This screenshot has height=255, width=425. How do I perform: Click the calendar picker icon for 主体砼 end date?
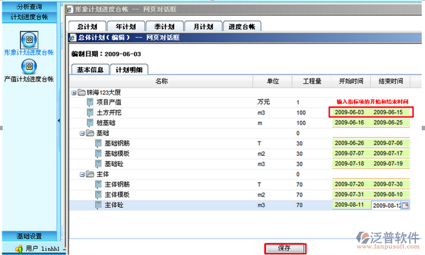[405, 206]
